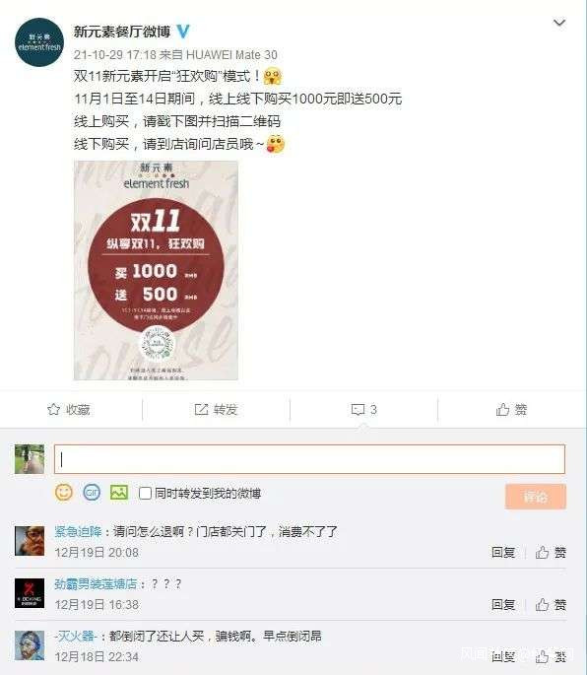
Task: Insert a GIF using the GIF icon
Action: pos(92,493)
